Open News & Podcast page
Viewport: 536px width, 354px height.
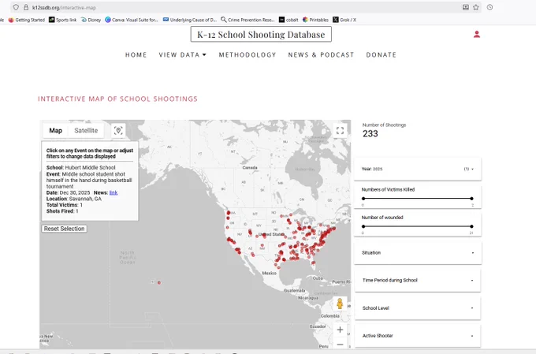(321, 54)
